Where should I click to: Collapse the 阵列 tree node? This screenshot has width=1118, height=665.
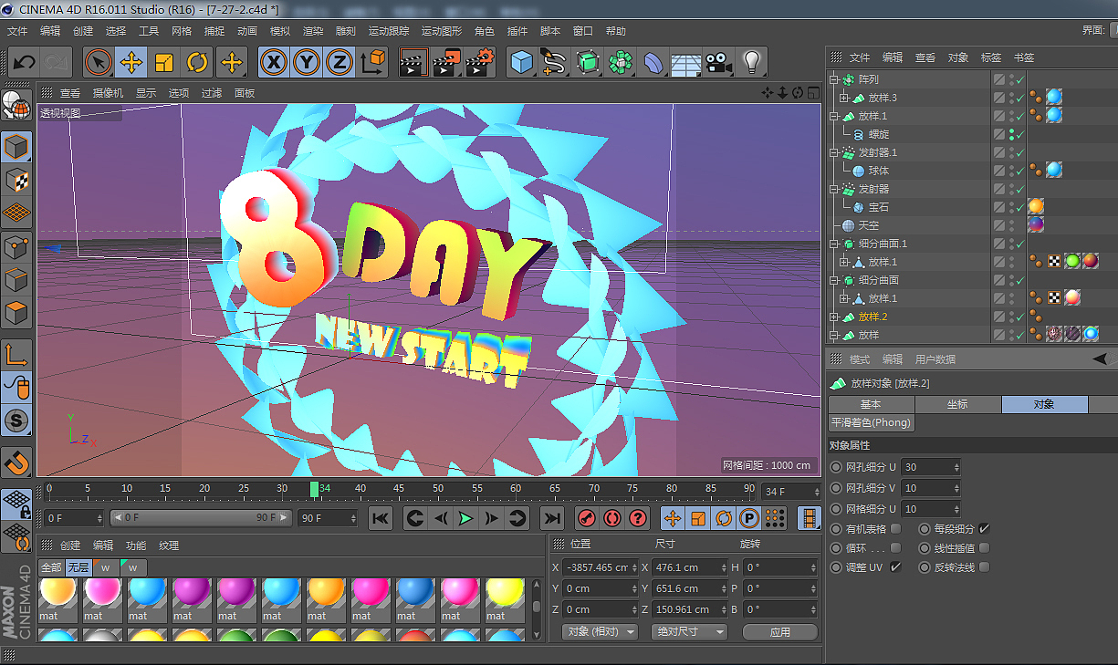834,79
